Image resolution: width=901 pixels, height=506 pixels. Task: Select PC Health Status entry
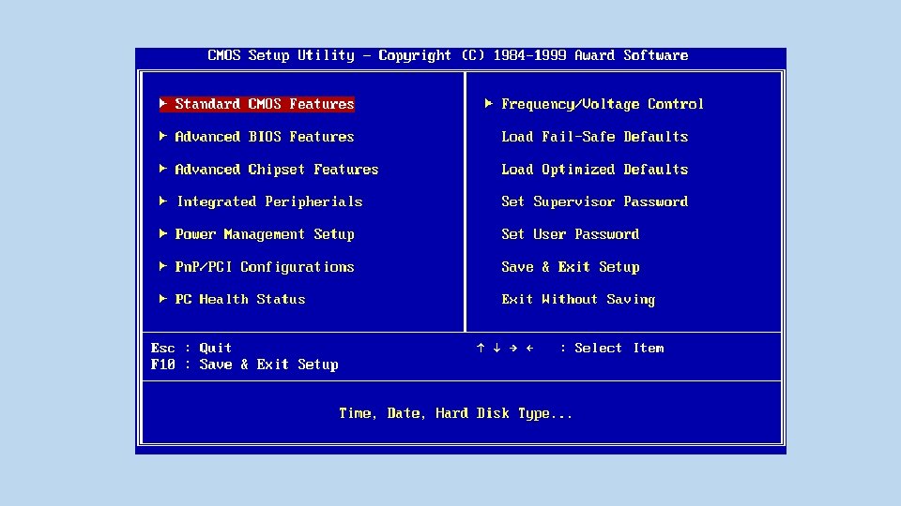pyautogui.click(x=239, y=299)
